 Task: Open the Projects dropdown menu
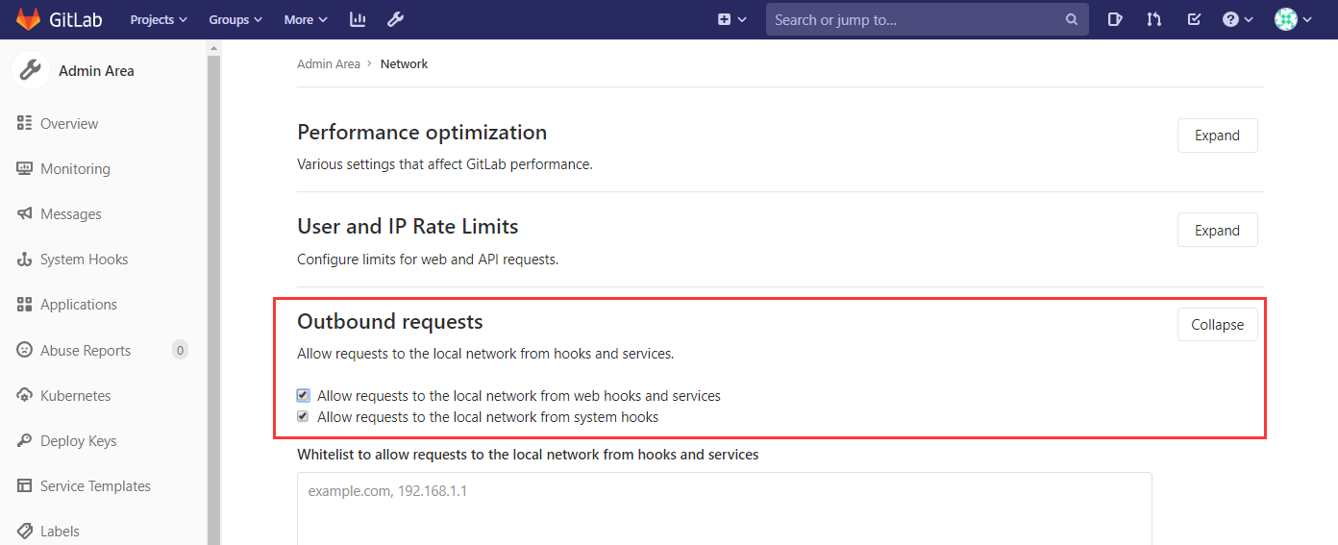point(159,19)
